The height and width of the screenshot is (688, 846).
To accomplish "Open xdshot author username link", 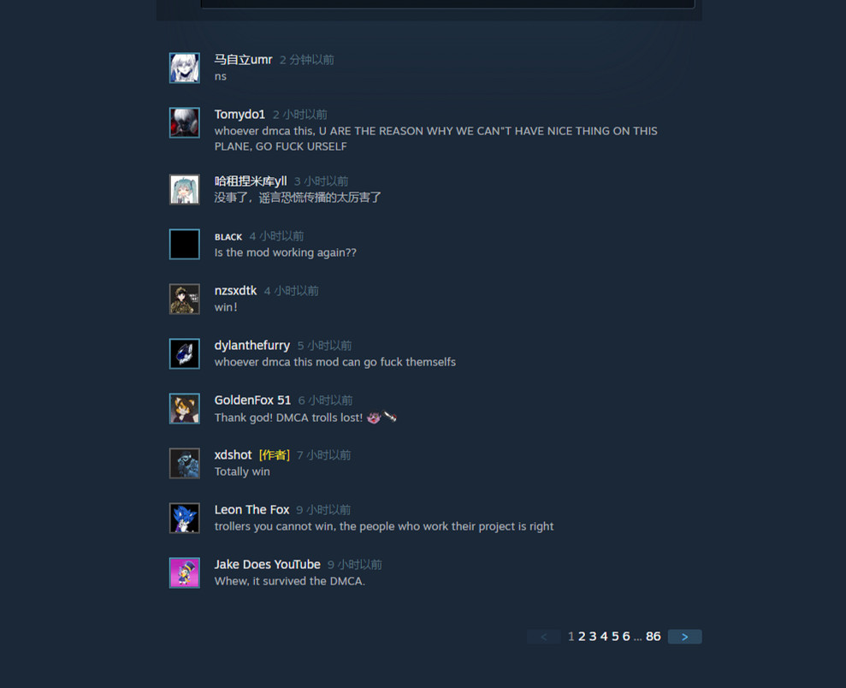I will [x=233, y=455].
